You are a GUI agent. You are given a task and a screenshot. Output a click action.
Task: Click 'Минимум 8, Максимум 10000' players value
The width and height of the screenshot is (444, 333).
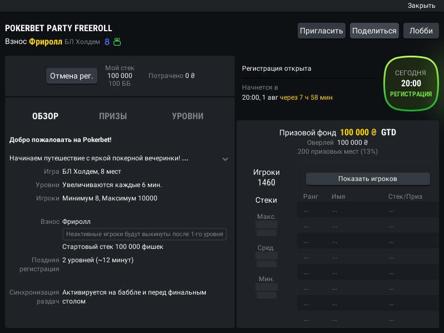110,198
